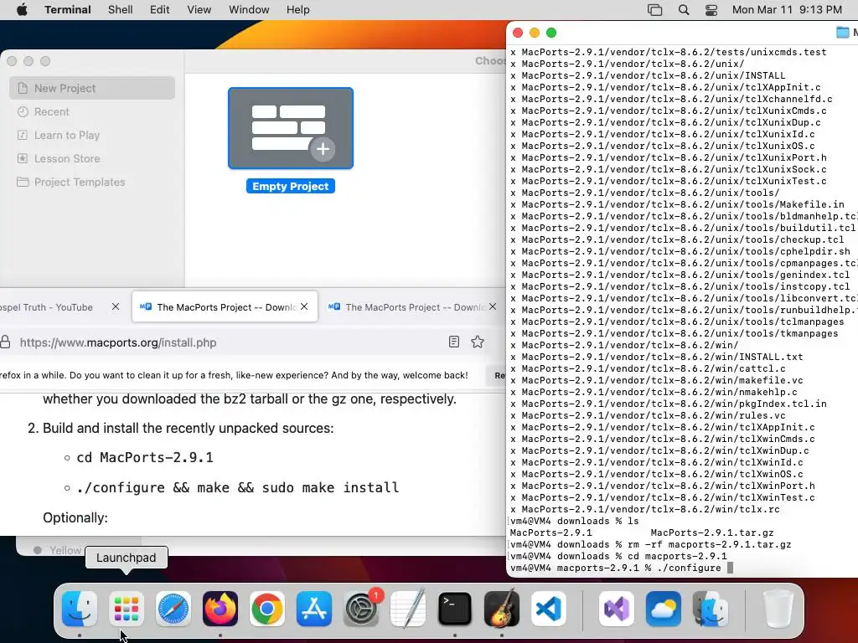Click the Stage Manager menu bar icon
858x643 pixels.
pos(654,10)
